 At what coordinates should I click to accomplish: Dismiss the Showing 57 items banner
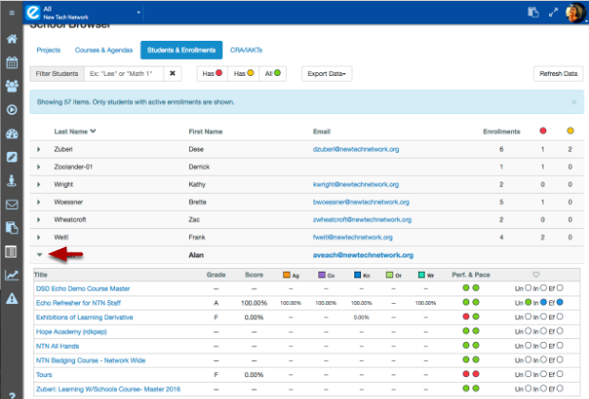click(x=574, y=102)
